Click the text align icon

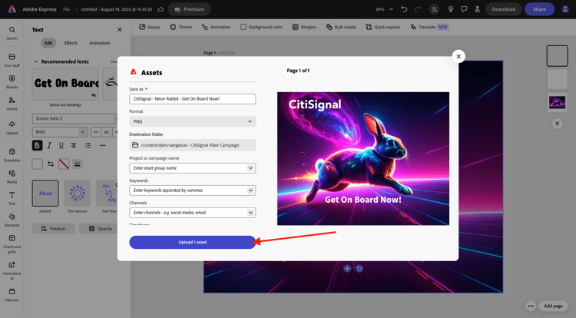(74, 145)
